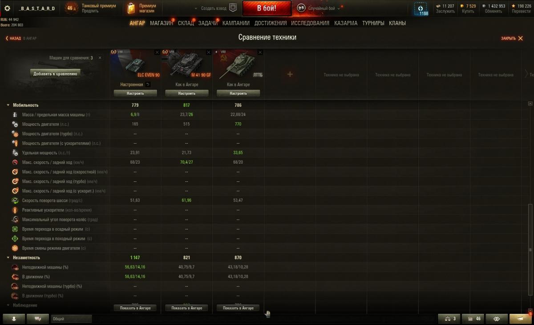534x325 pixels.
Task: Click the plus icon to add vehicle
Action: pyautogui.click(x=290, y=74)
